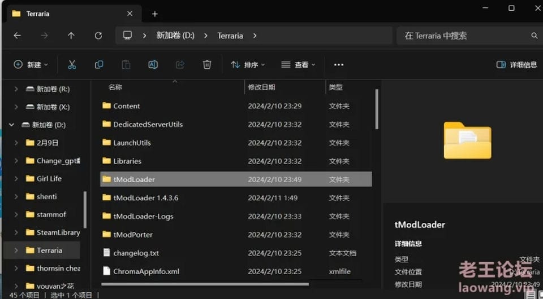The height and width of the screenshot is (299, 543).
Task: Click the changelog.txt document icon
Action: coord(107,253)
